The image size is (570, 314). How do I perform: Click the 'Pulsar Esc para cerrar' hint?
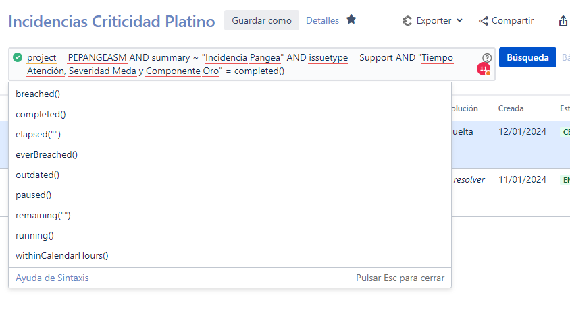(400, 278)
